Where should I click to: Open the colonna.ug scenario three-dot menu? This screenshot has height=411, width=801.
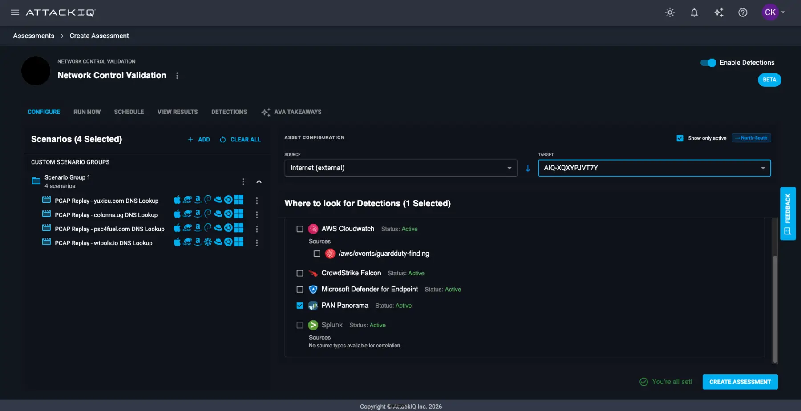(x=257, y=215)
